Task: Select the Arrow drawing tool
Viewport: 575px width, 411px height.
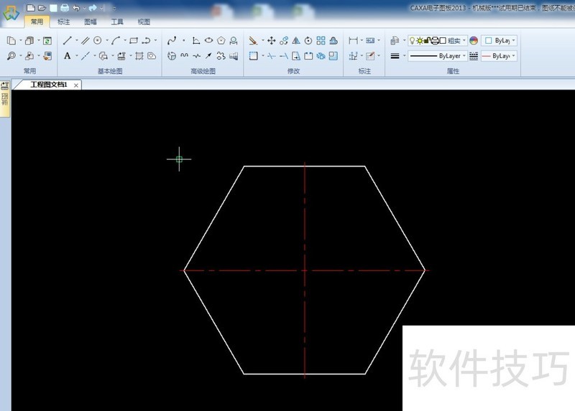Action: tap(208, 56)
